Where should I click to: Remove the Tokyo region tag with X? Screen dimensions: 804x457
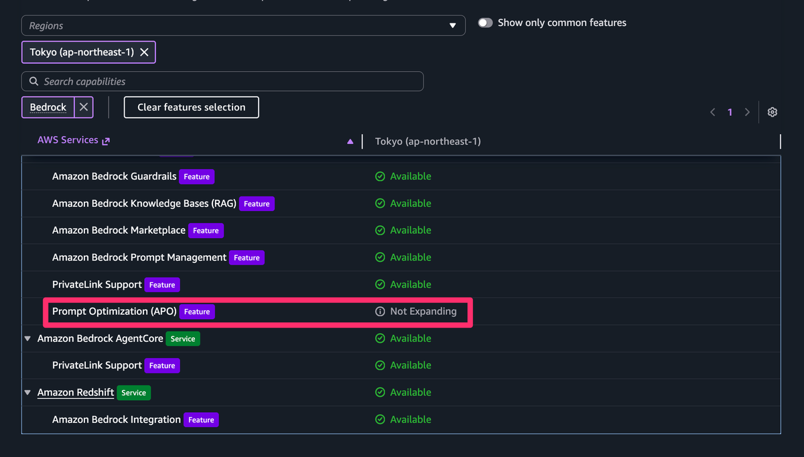(144, 52)
